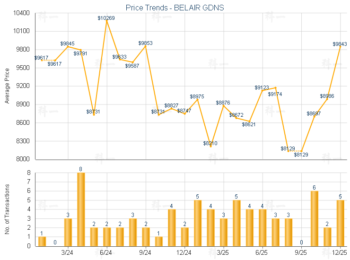Image resolution: width=350 pixels, height=260 pixels.
Task: Select the $8210 low data point
Action: coord(210,146)
